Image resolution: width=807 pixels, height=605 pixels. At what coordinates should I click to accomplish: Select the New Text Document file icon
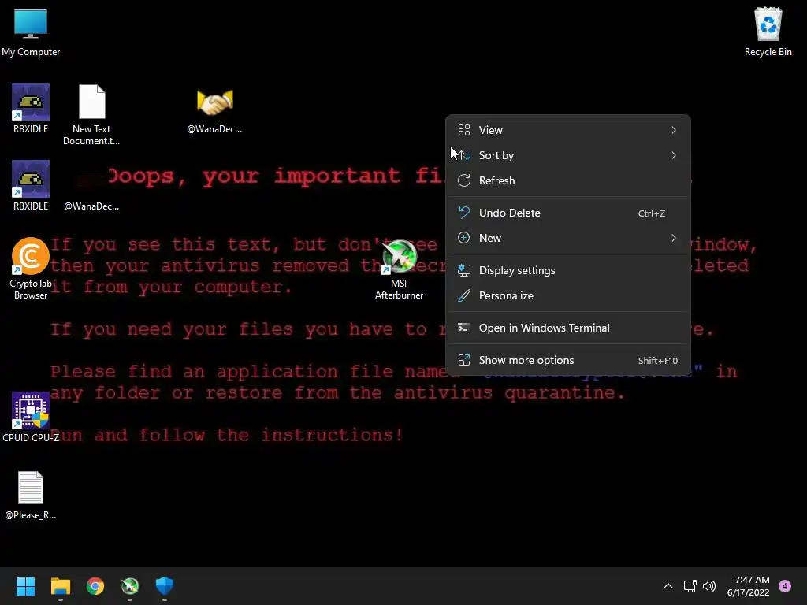pos(91,115)
